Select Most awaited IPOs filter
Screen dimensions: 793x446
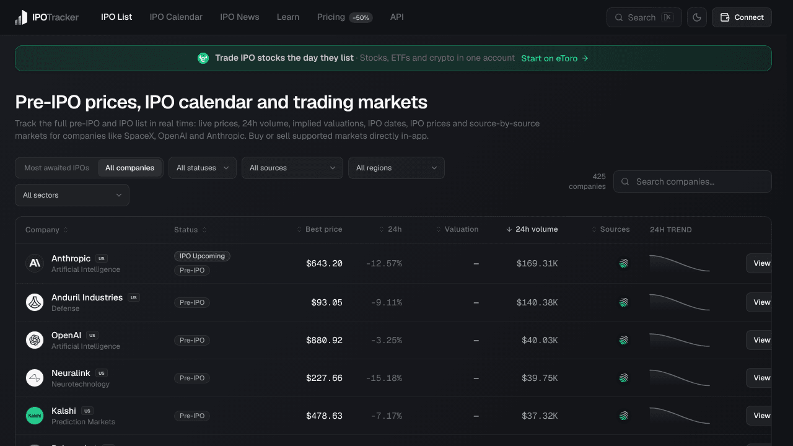point(56,168)
